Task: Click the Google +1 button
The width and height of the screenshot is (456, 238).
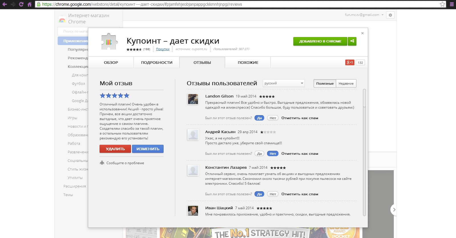Action: (x=350, y=62)
